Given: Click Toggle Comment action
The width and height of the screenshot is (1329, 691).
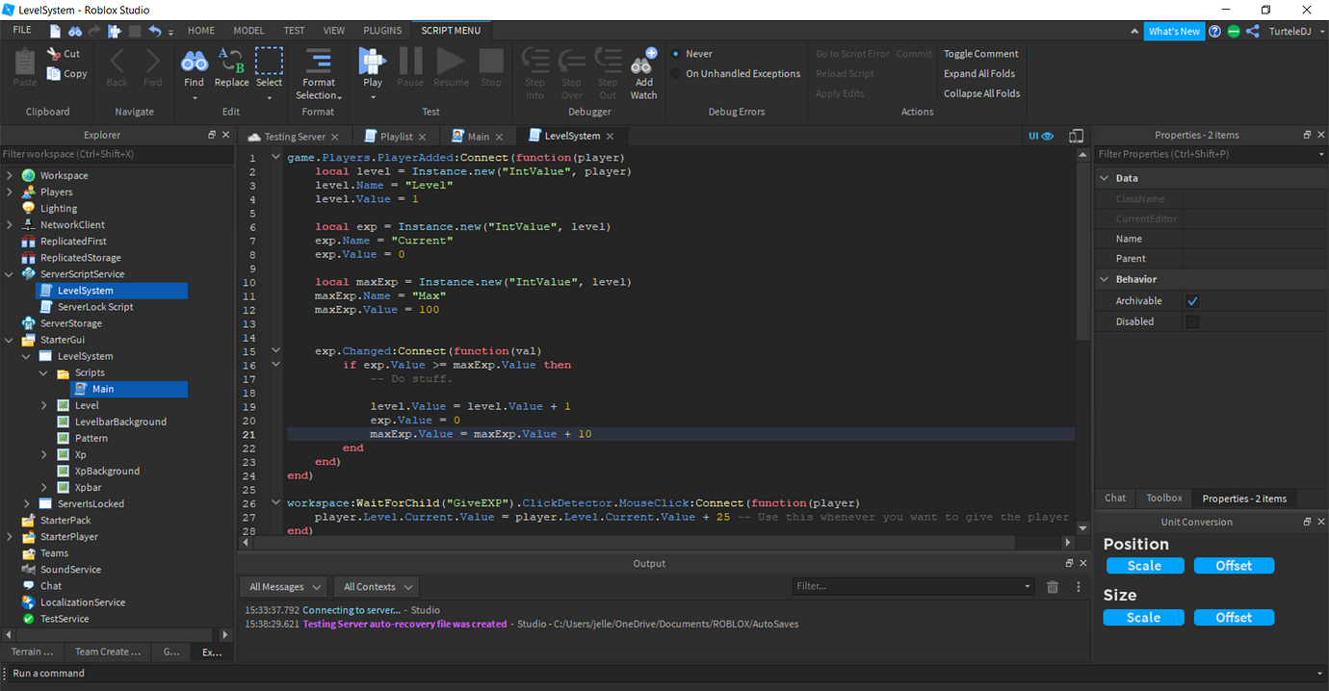Looking at the screenshot, I should click(x=980, y=54).
